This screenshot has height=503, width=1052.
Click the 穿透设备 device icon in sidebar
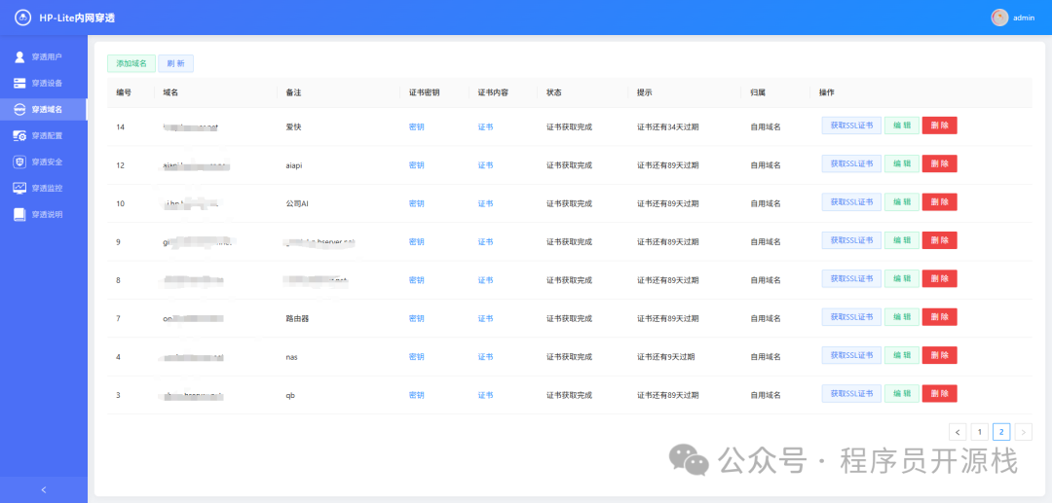(19, 83)
